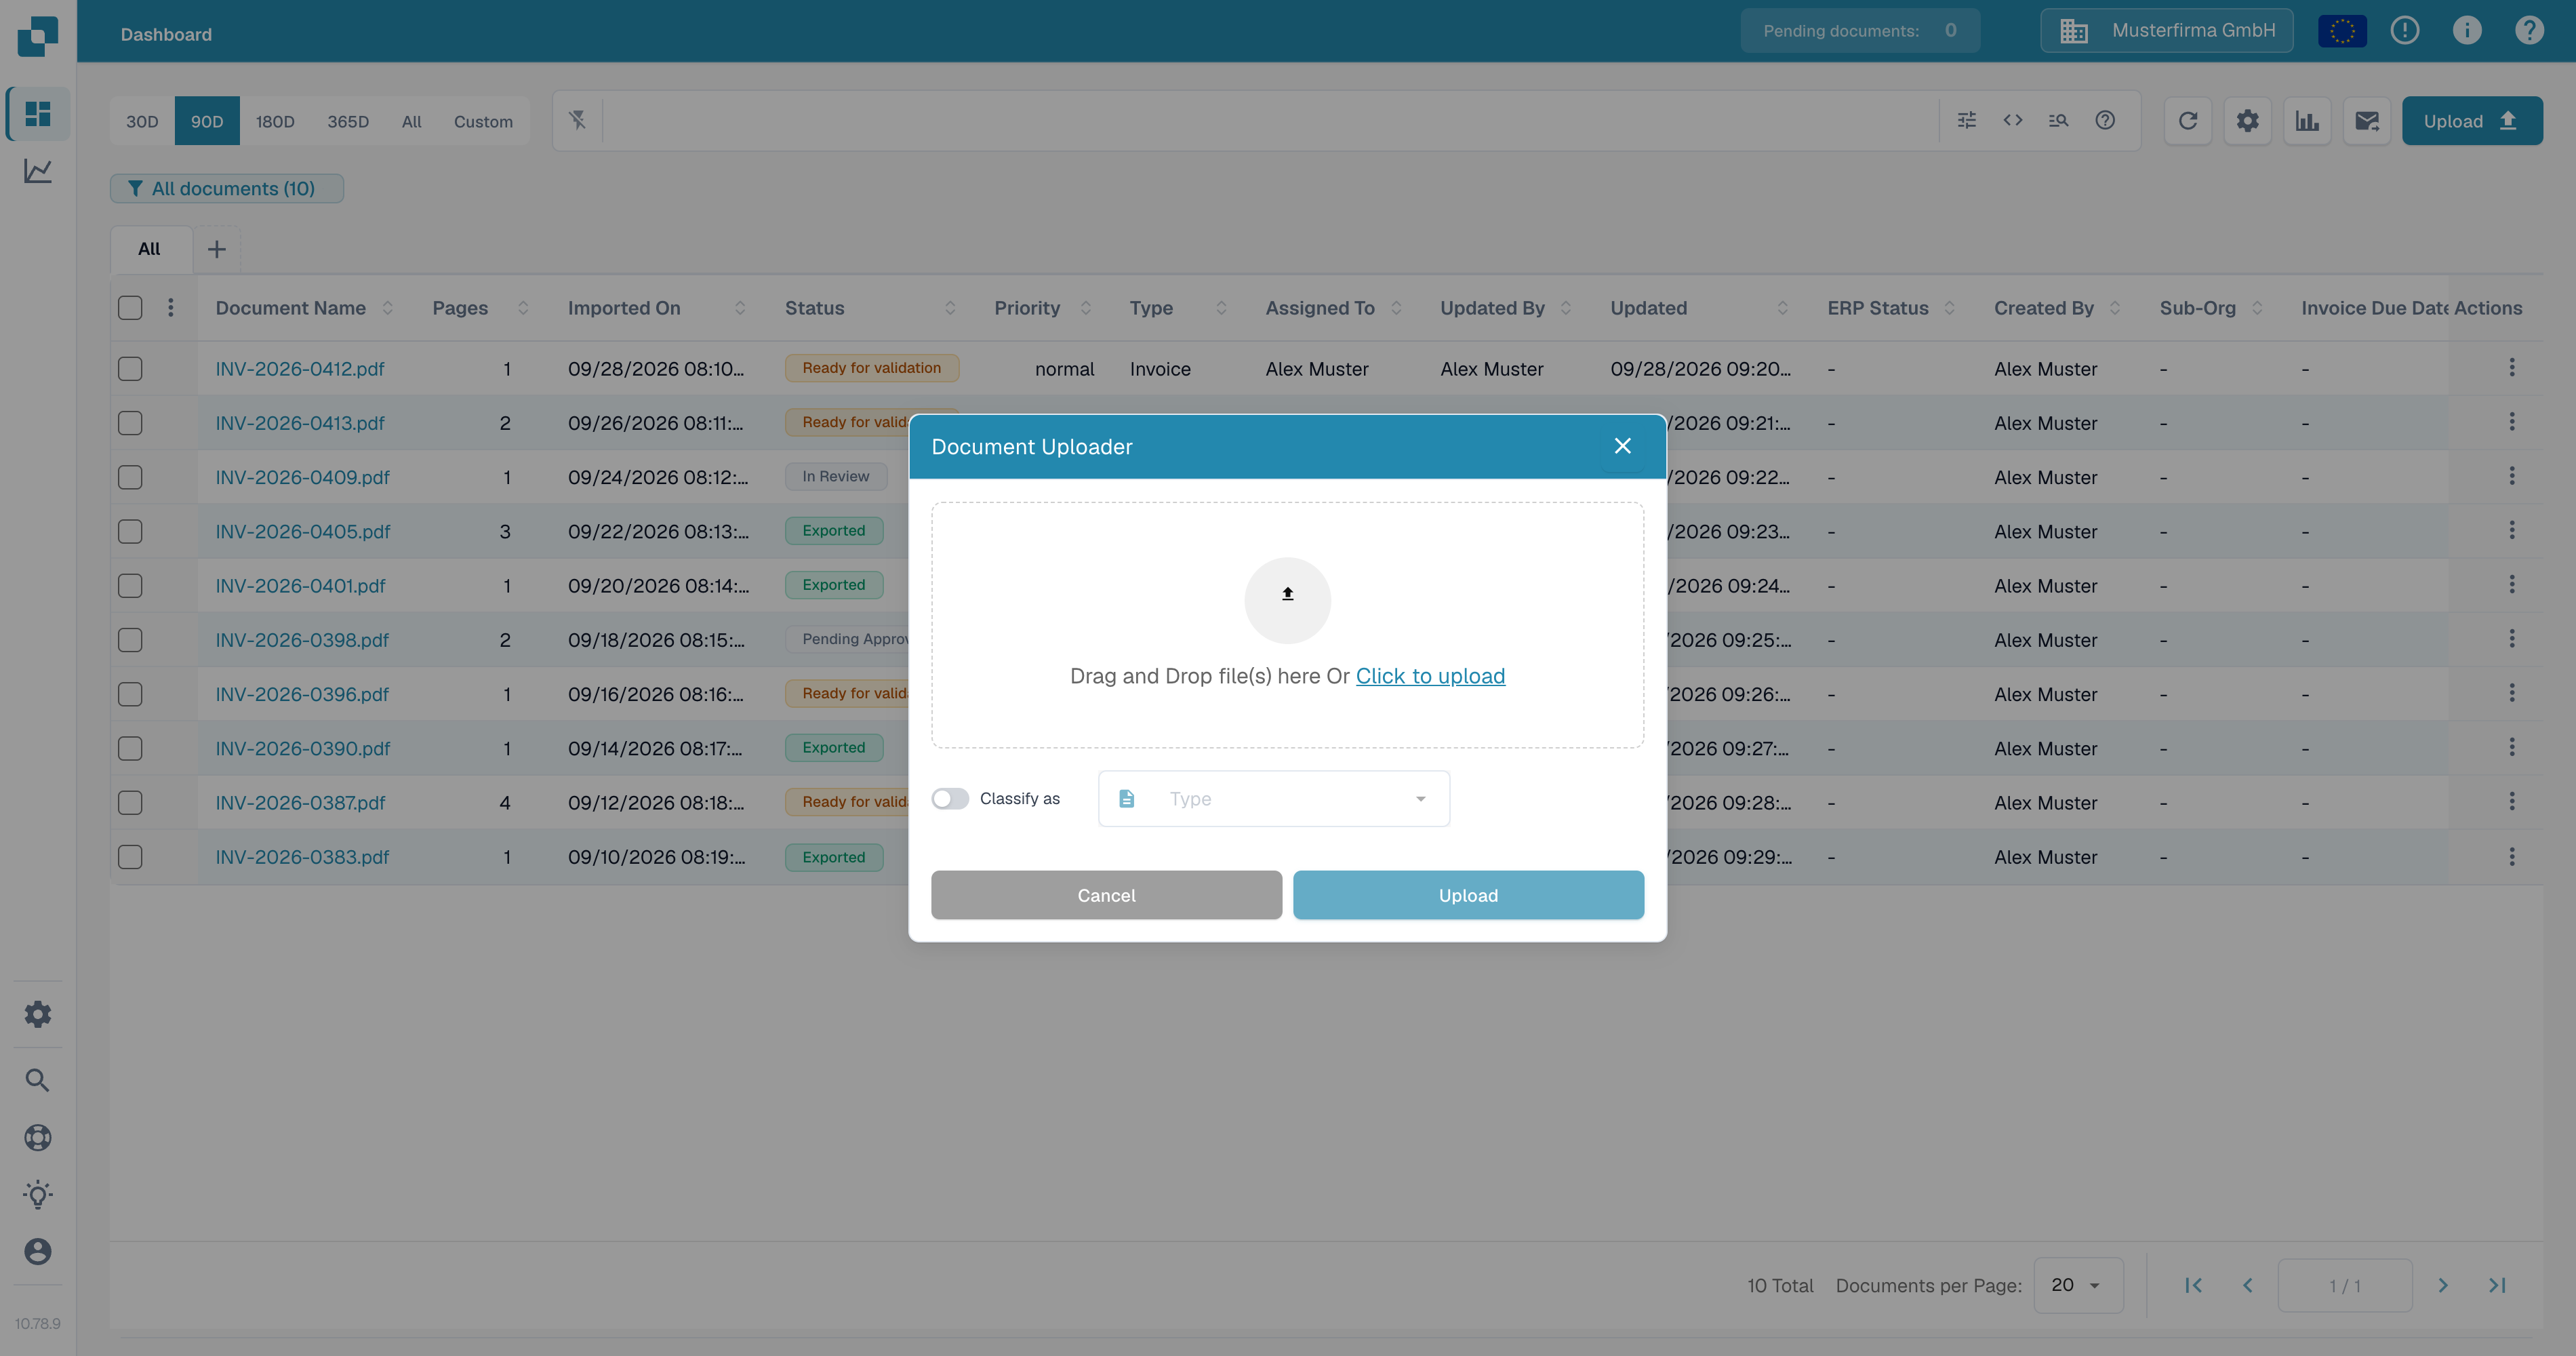Check the select-all documents checkbox
This screenshot has height=1356, width=2576.
tap(130, 308)
